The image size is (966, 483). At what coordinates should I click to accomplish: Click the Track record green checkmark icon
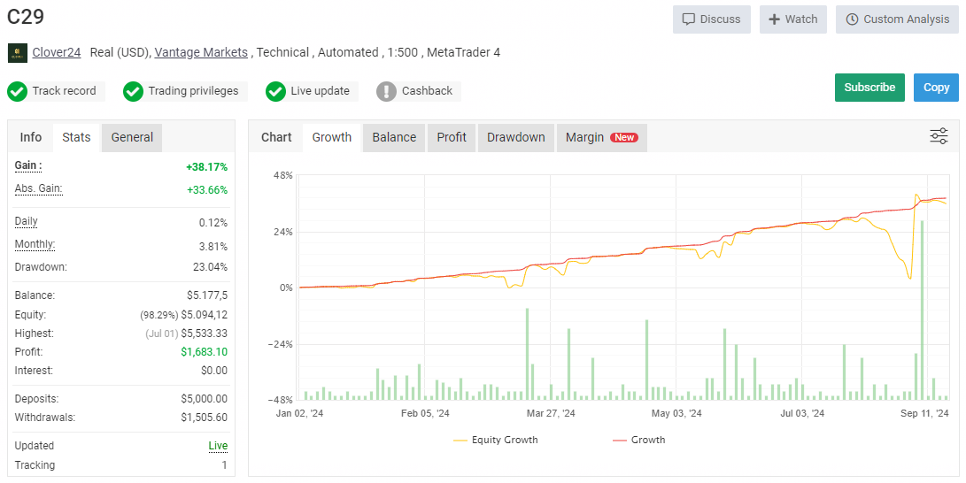coord(17,91)
